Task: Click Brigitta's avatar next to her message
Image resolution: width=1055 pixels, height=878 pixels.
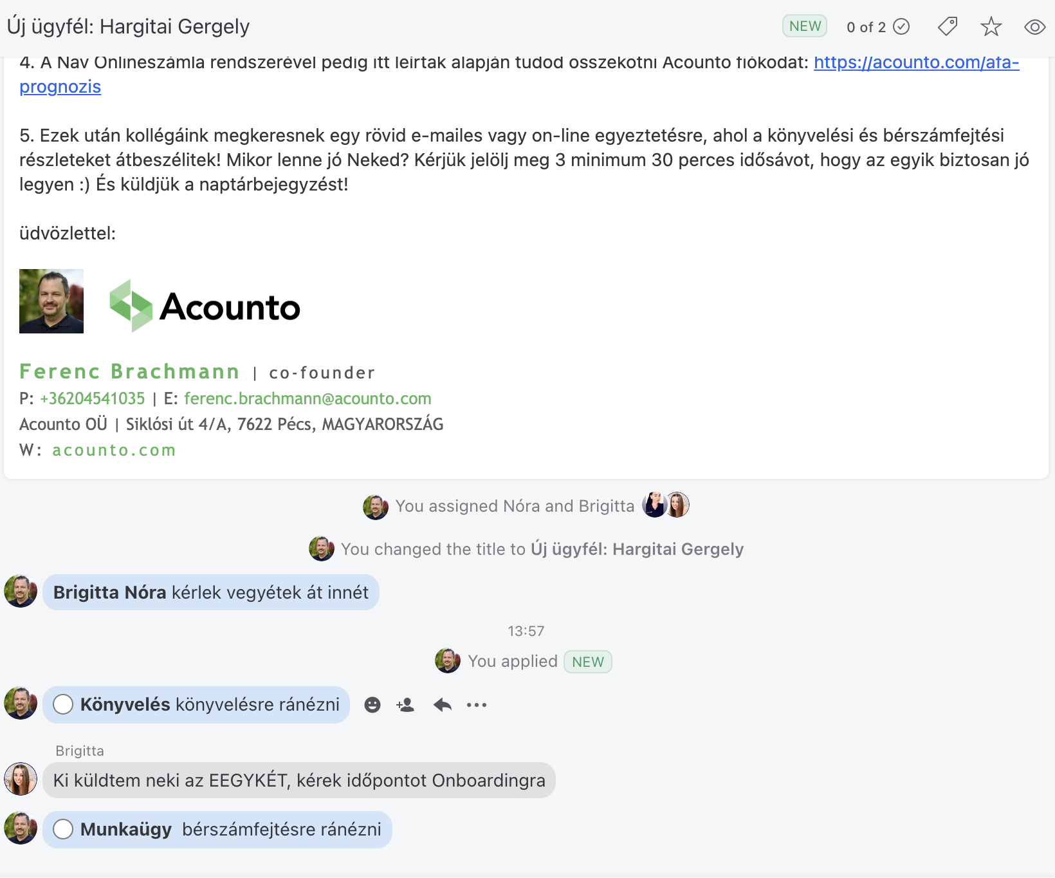Action: 21,779
